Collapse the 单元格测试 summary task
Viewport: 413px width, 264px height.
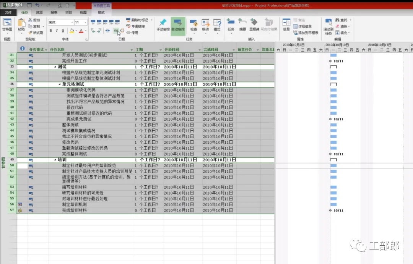tap(60, 84)
